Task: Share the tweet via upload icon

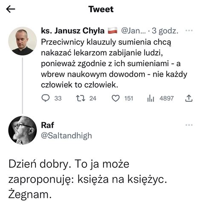Action: [x=189, y=98]
